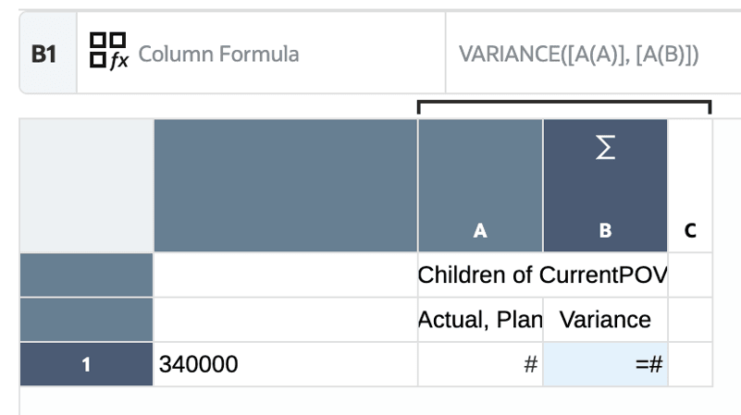Click the wide blank header above 340000
This screenshot has height=415, width=741.
click(x=285, y=186)
